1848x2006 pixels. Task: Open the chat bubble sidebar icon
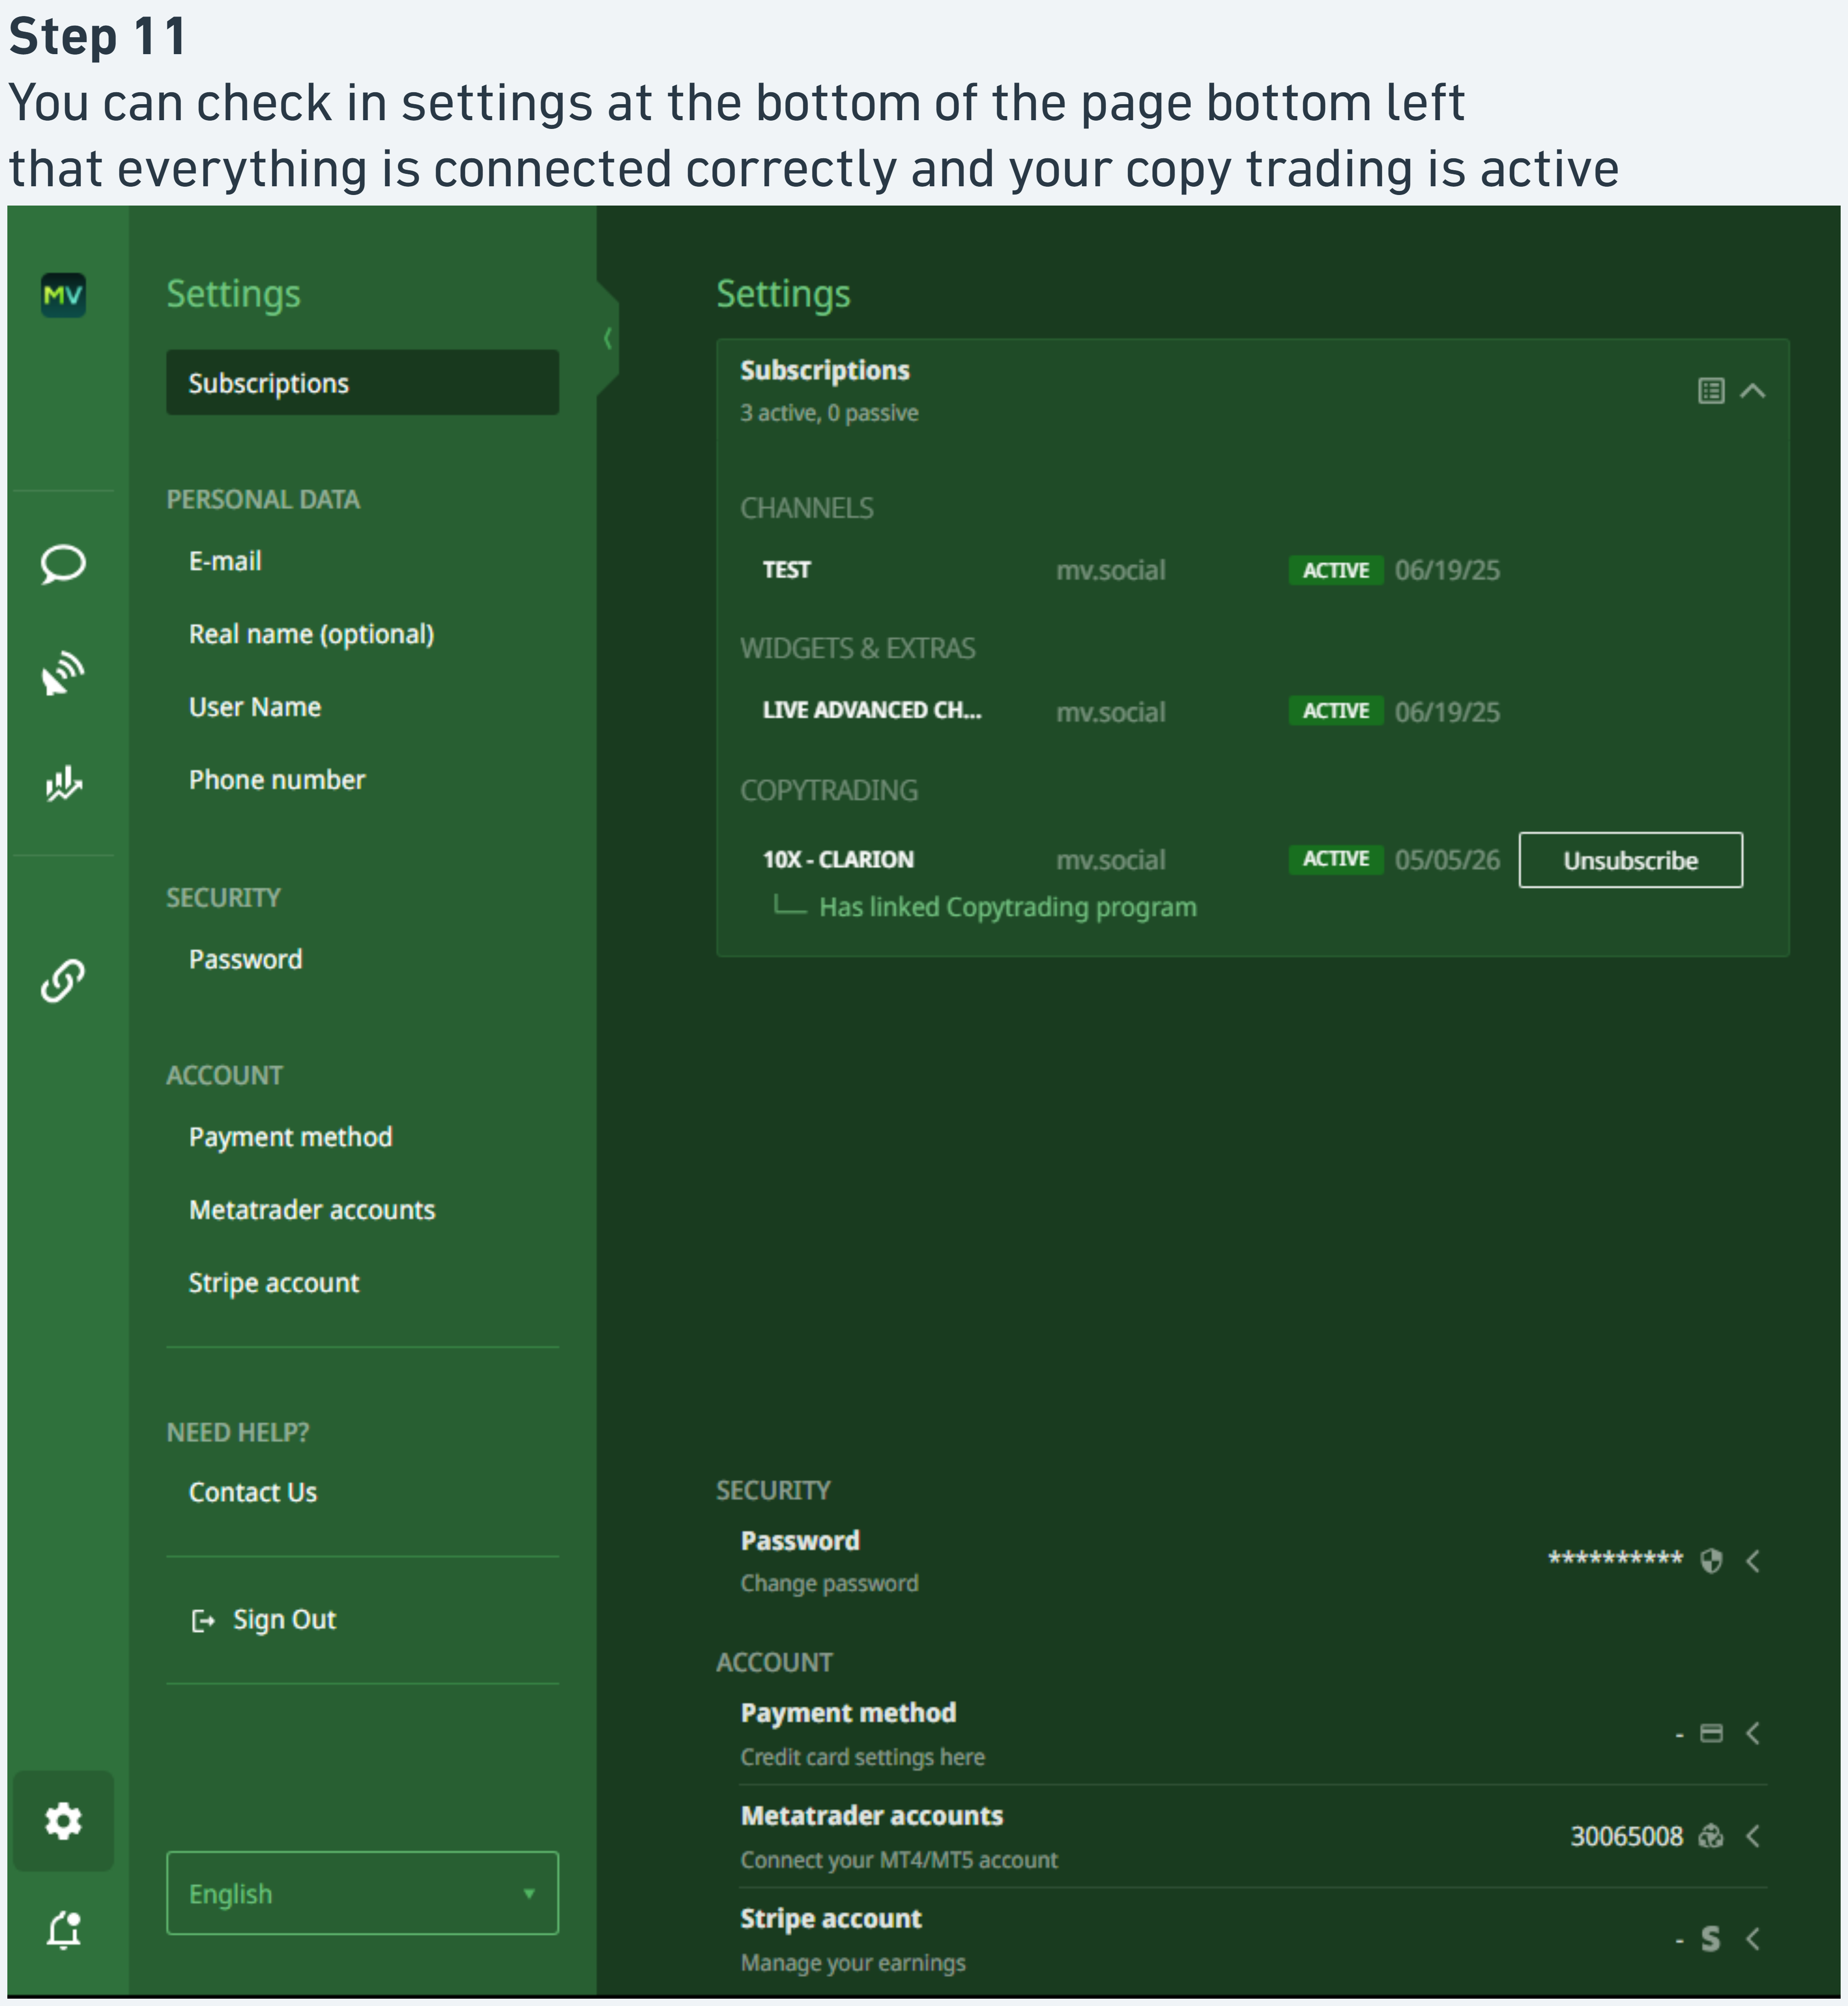(63, 565)
